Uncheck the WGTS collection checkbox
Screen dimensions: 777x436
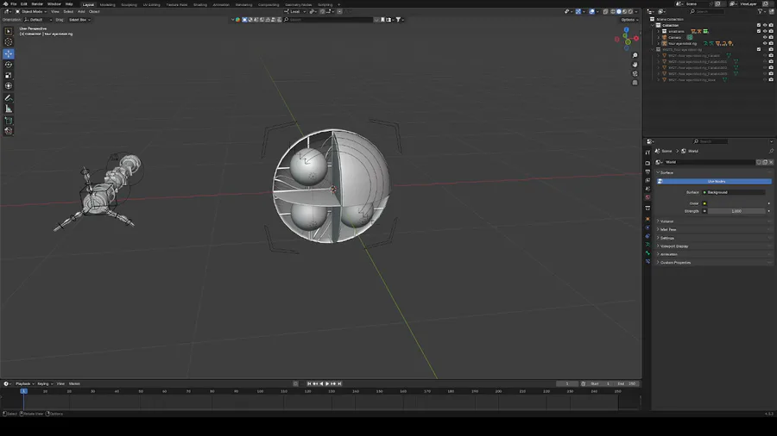759,49
